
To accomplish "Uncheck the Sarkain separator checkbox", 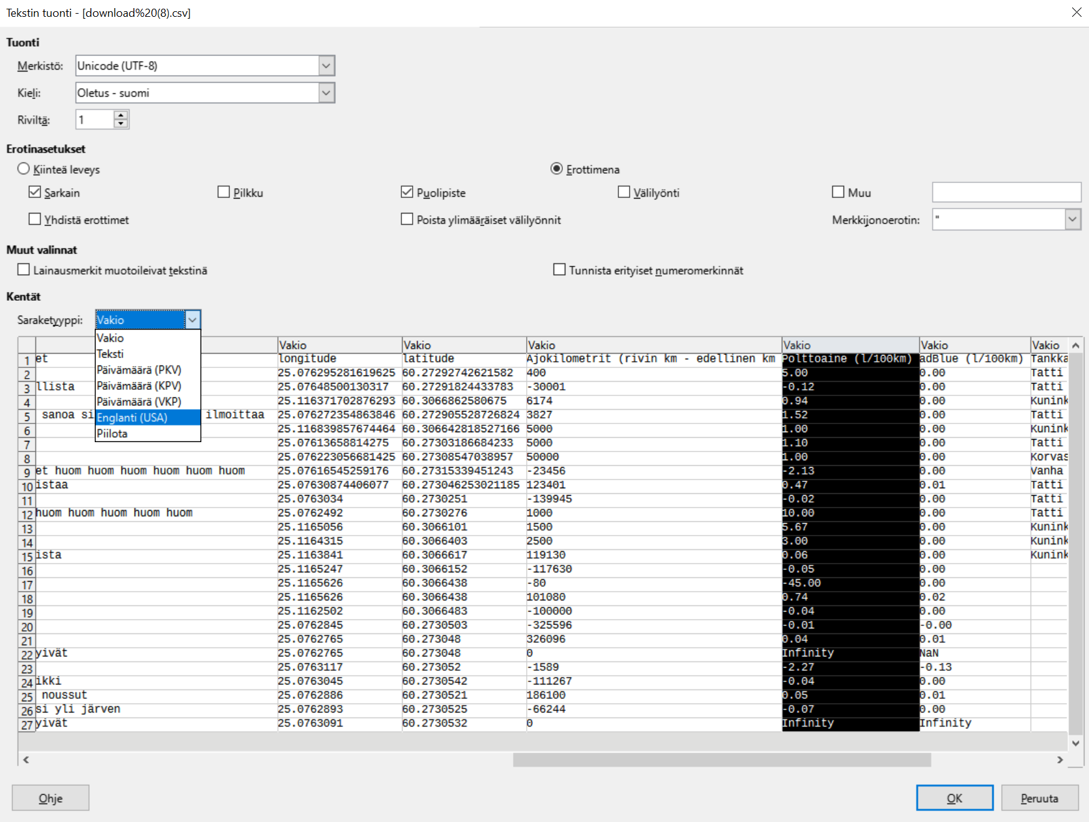I will [35, 192].
